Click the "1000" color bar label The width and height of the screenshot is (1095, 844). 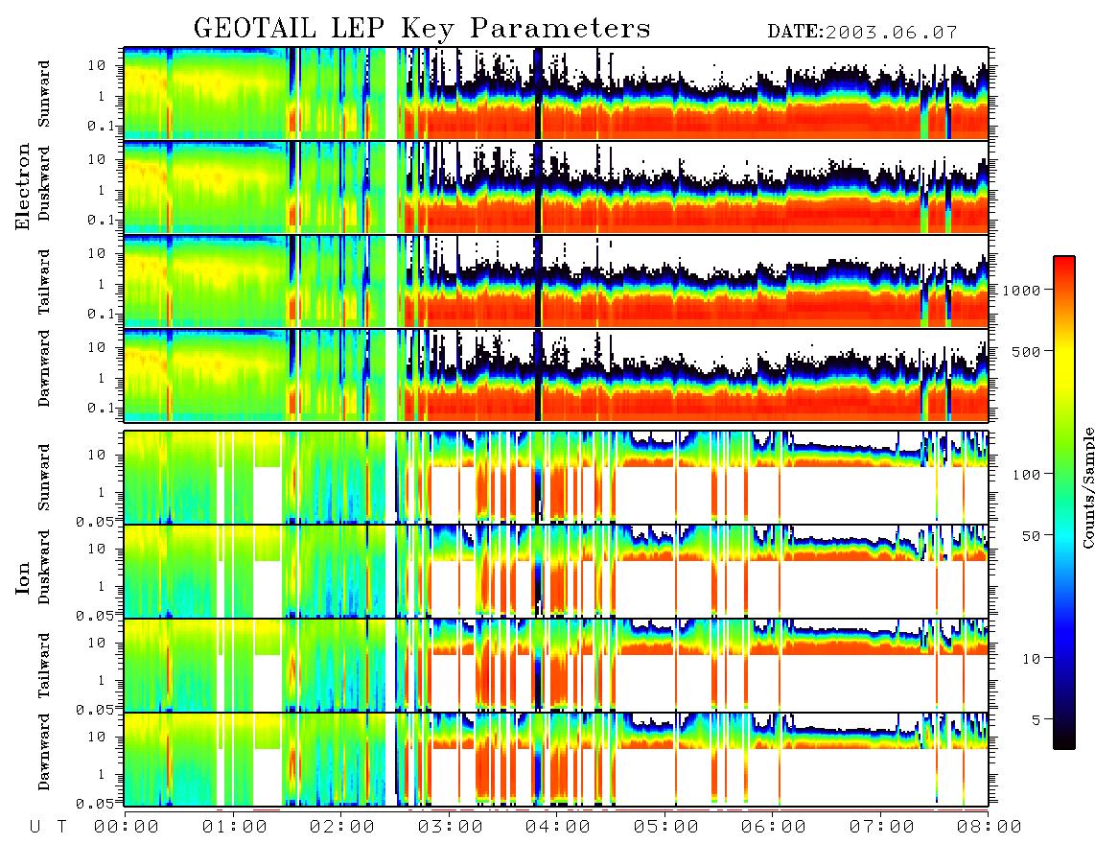point(1022,290)
